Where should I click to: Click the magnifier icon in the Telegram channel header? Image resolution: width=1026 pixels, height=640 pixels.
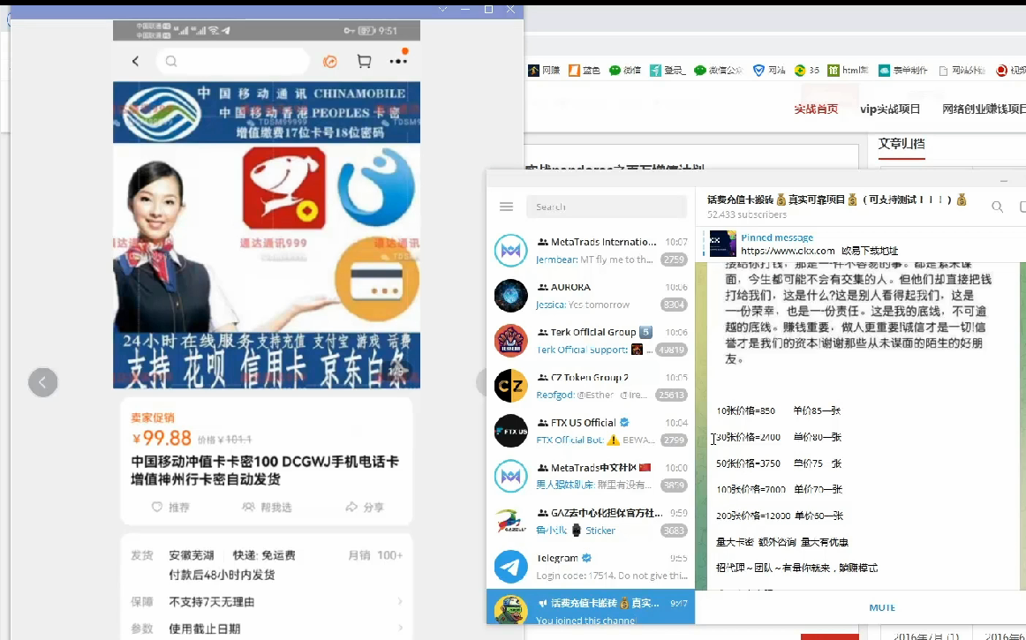coord(997,207)
